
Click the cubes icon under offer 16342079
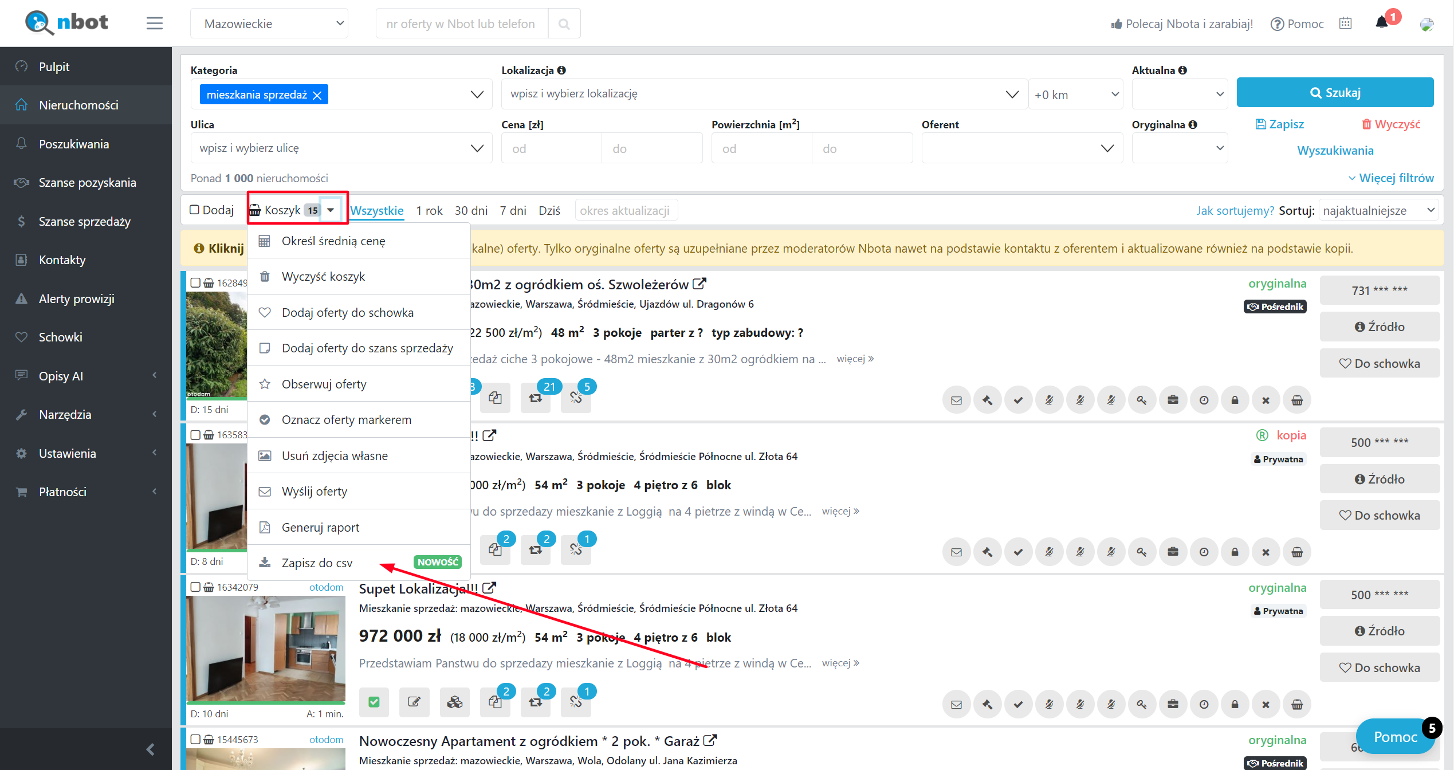click(x=454, y=702)
